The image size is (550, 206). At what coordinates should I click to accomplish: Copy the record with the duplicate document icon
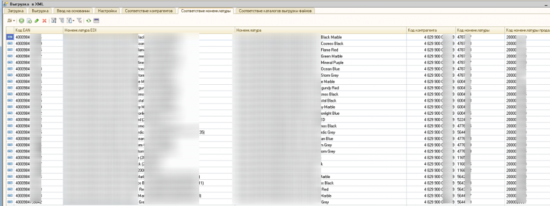(x=30, y=21)
